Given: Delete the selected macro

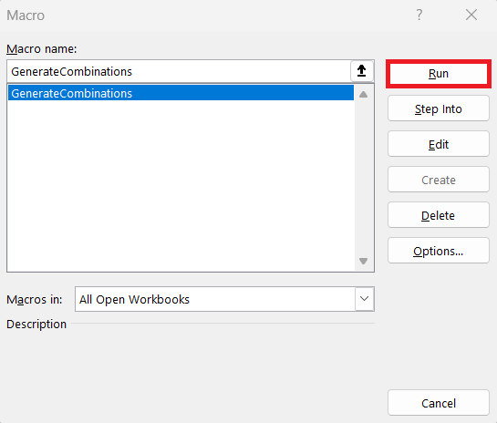Looking at the screenshot, I should 439,215.
